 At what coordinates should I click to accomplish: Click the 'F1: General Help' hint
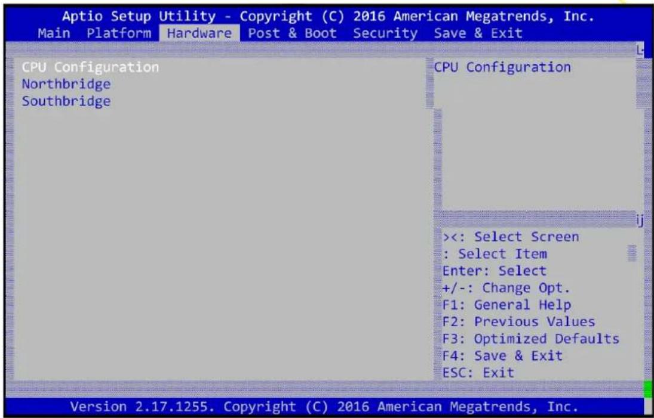pyautogui.click(x=506, y=305)
